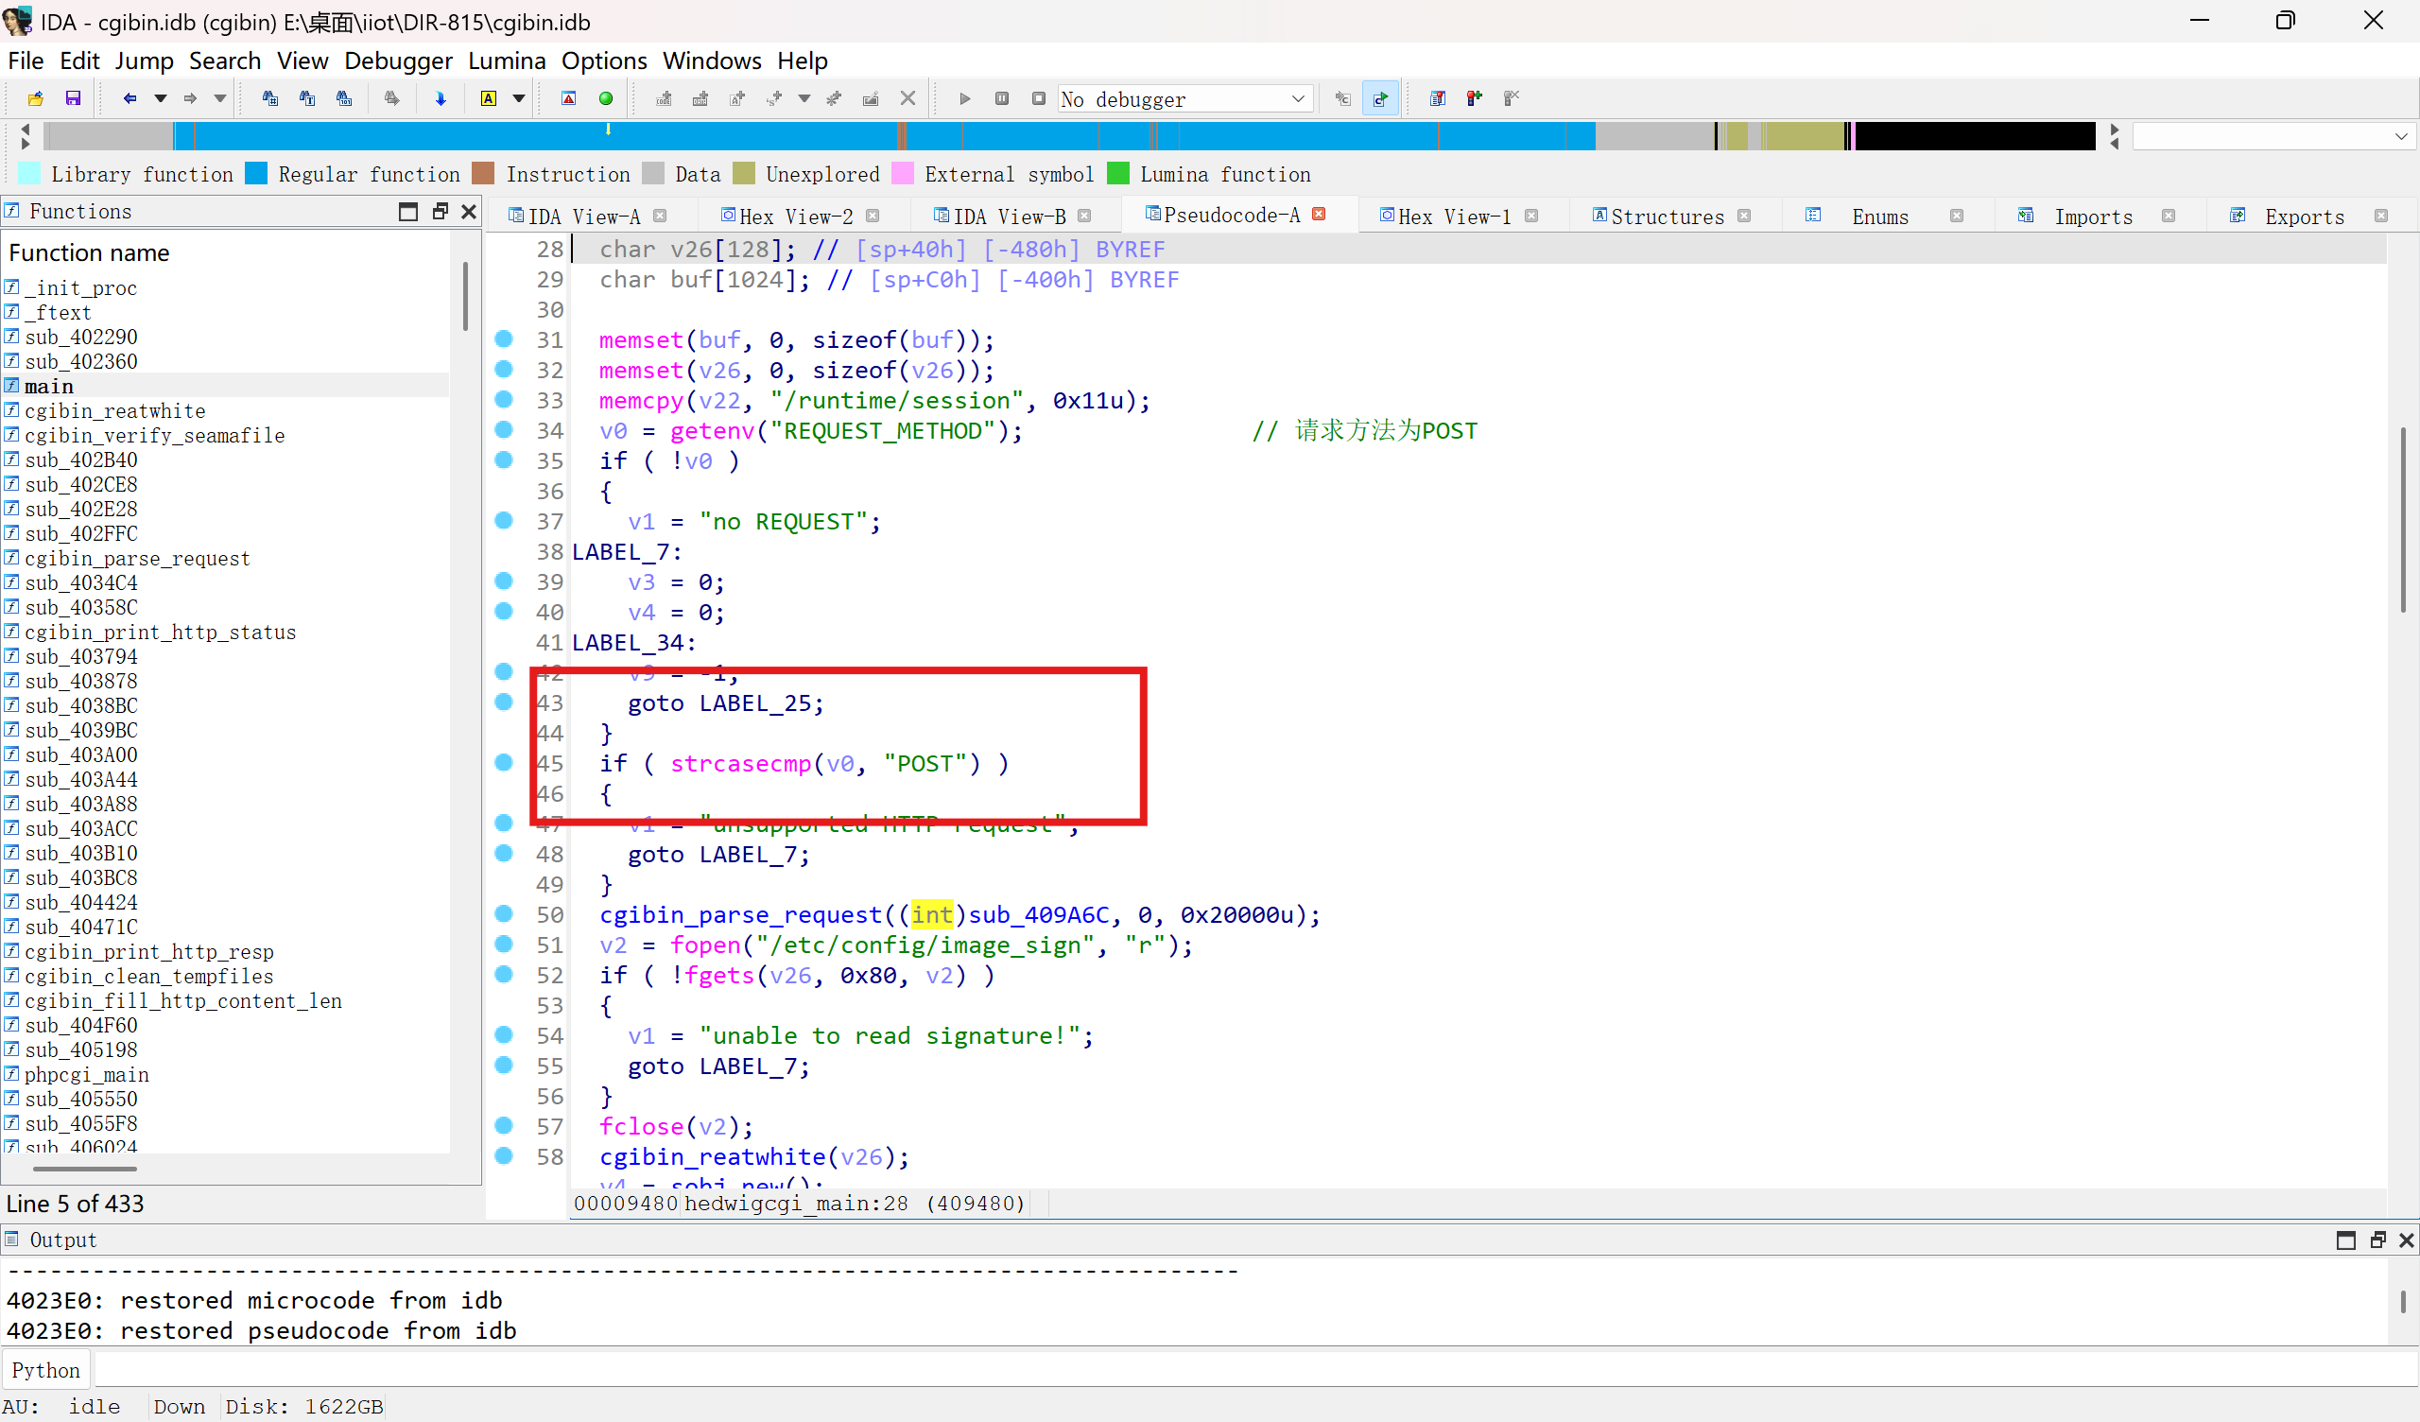2420x1422 pixels.
Task: Open the back-history dropdown arrow
Action: coord(161,98)
